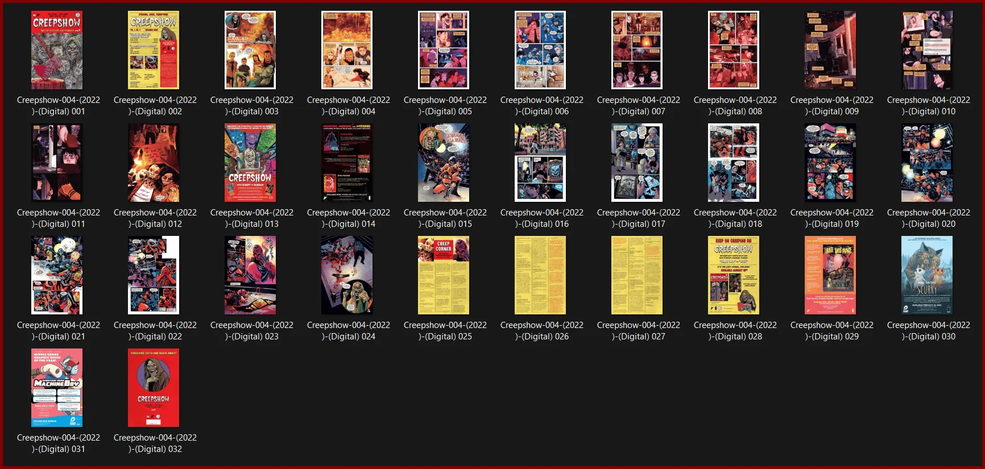Click the file name ending in (Digital) 001
985x469 pixels.
point(59,106)
